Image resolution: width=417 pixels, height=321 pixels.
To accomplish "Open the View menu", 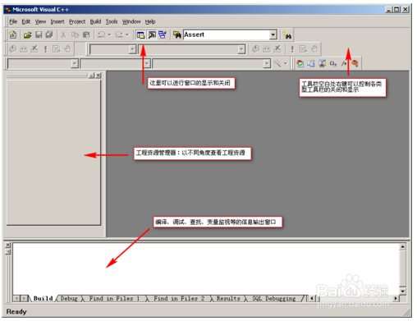I will click(x=40, y=21).
